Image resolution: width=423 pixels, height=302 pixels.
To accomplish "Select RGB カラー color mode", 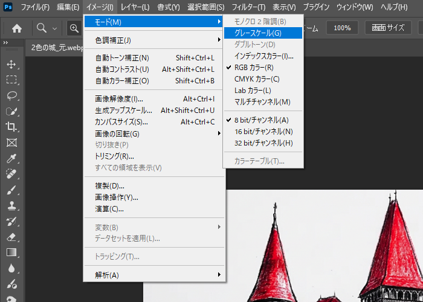I will tap(254, 68).
